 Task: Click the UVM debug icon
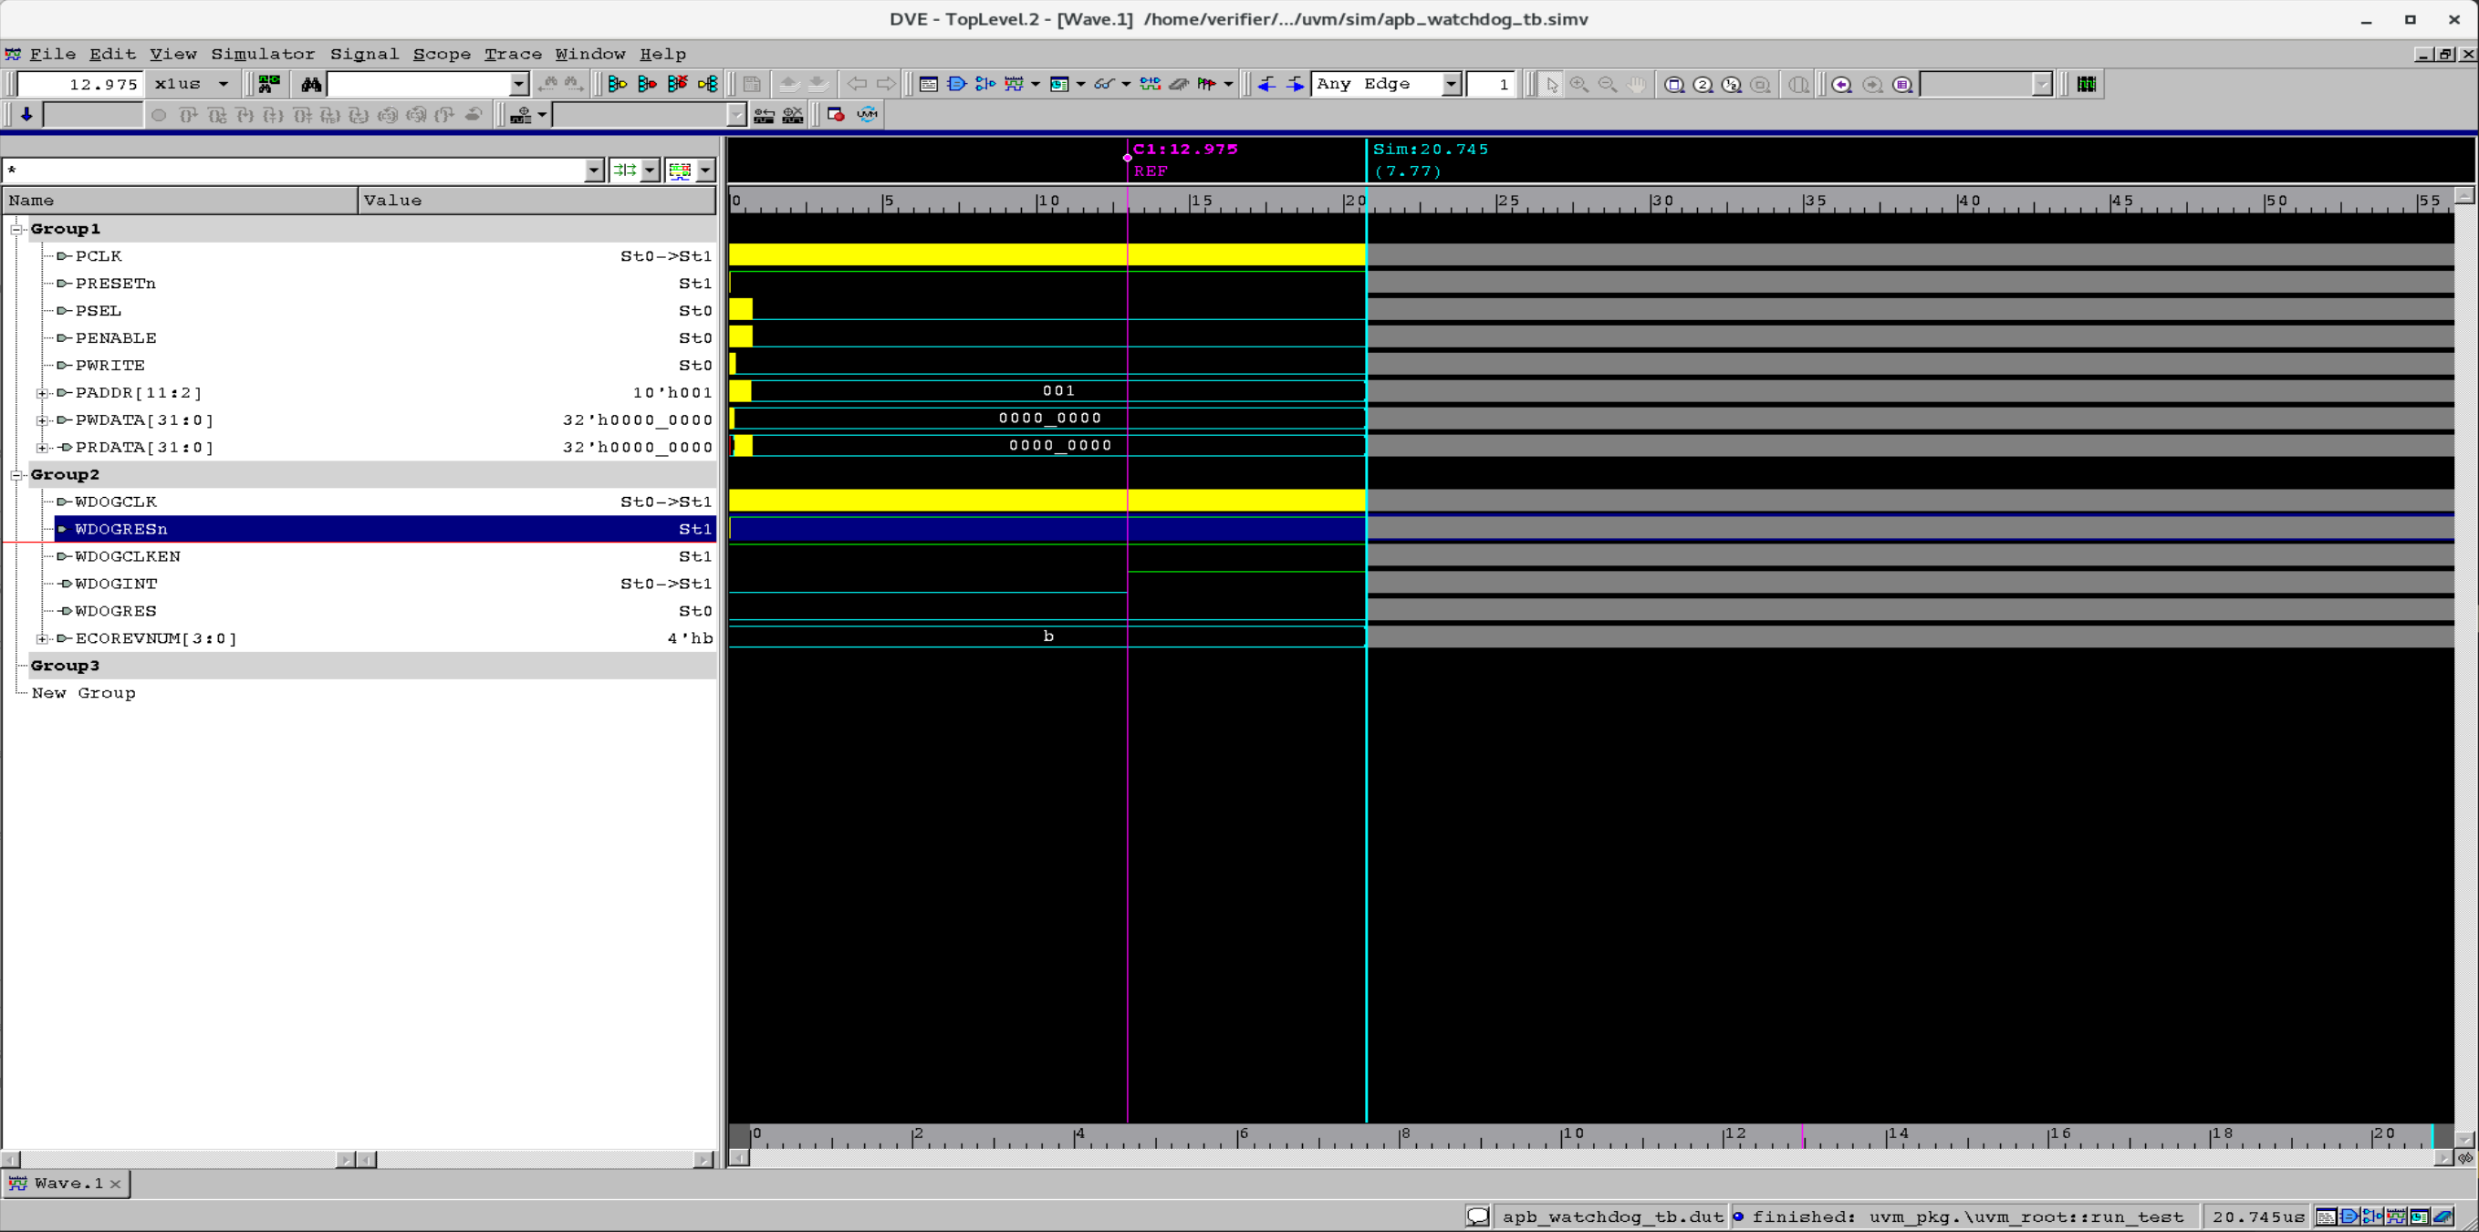coord(867,115)
